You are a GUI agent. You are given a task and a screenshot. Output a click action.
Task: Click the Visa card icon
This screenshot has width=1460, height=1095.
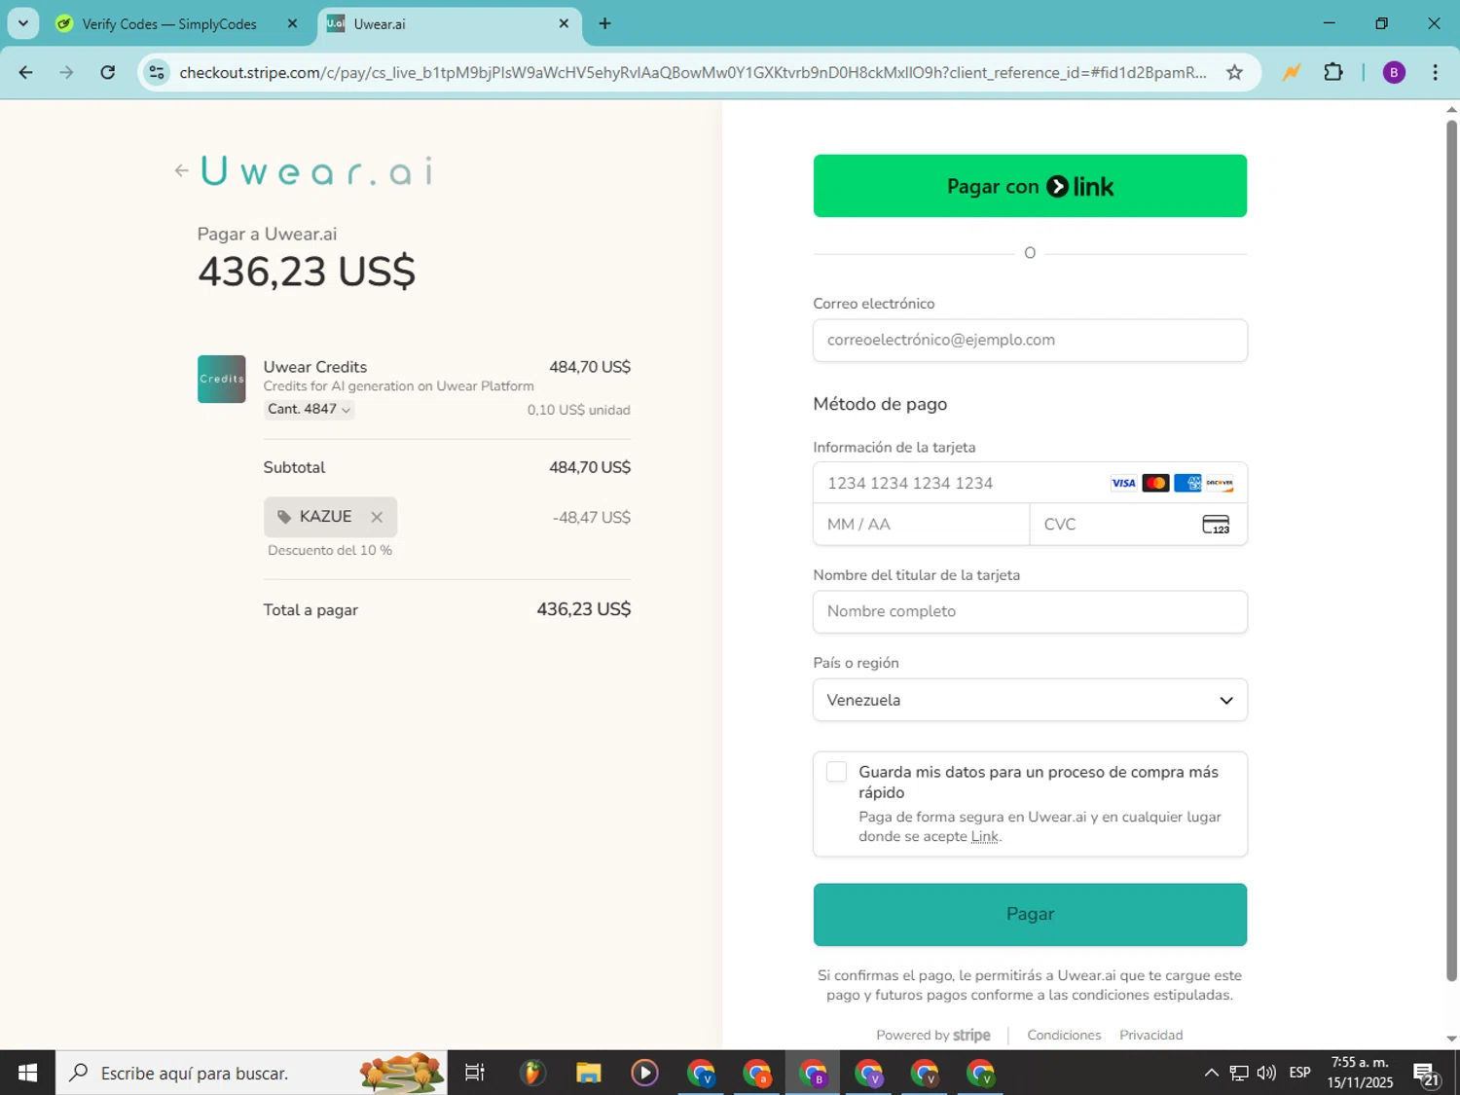click(x=1123, y=484)
